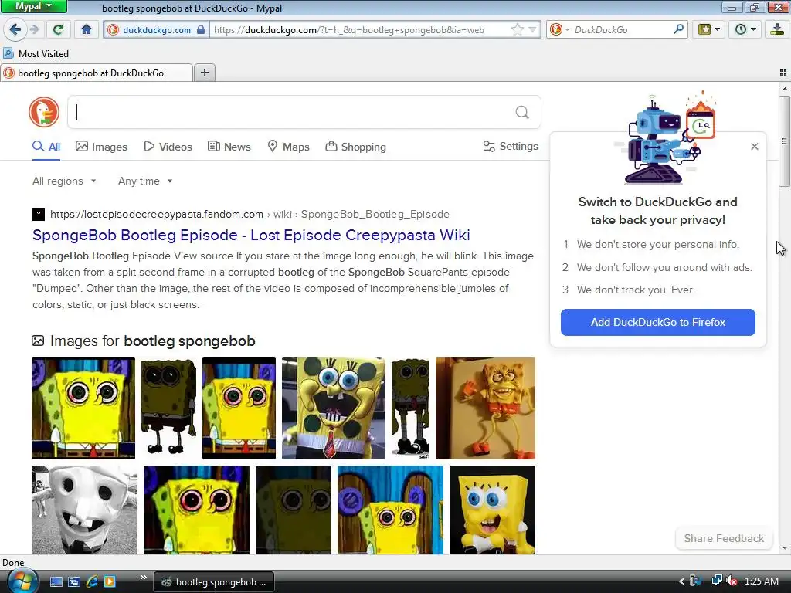This screenshot has height=593, width=791.
Task: Open the smiling SpongeBob plush toy thumbnail
Action: (x=492, y=510)
